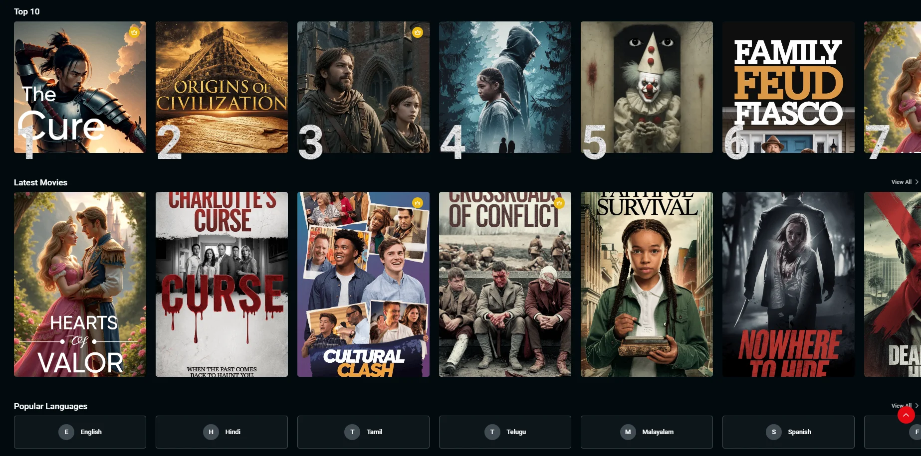Click the M avatar icon for Malayalam
This screenshot has width=921, height=456.
(x=628, y=432)
